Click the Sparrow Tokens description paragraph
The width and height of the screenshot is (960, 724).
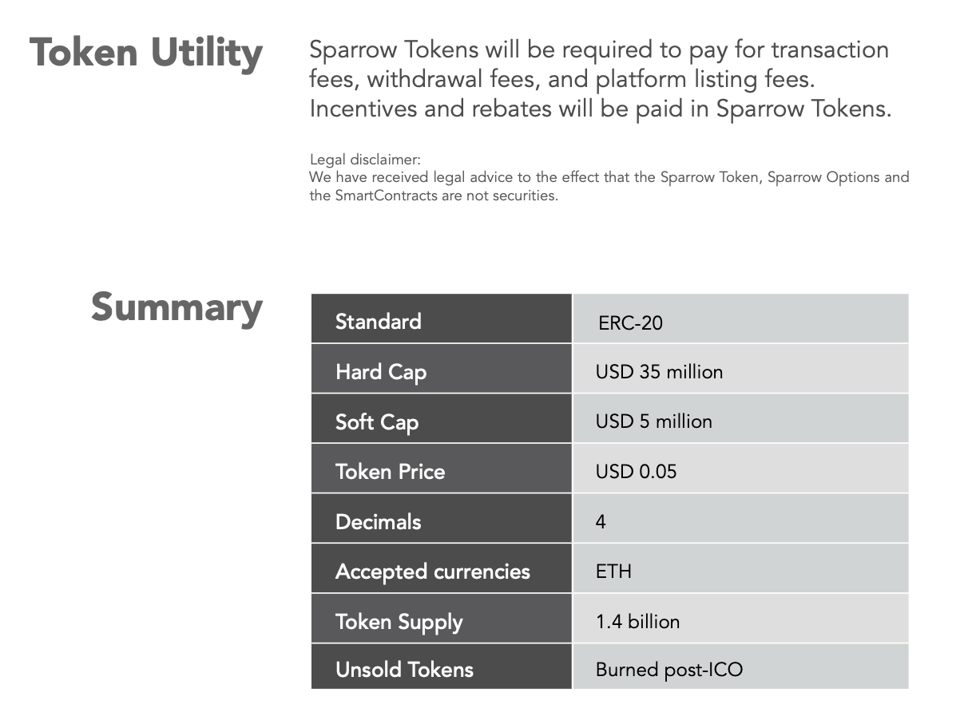tap(600, 79)
